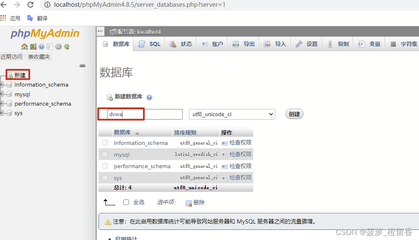The image size is (419, 240).
Task: Open the 应用 apps bookmark
Action: 11,18
